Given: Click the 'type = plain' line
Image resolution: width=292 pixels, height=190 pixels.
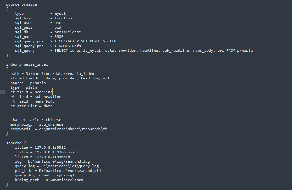Looking at the screenshot, I should 24,87.
